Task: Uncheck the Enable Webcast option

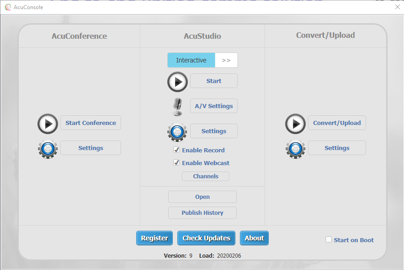Action: 176,162
